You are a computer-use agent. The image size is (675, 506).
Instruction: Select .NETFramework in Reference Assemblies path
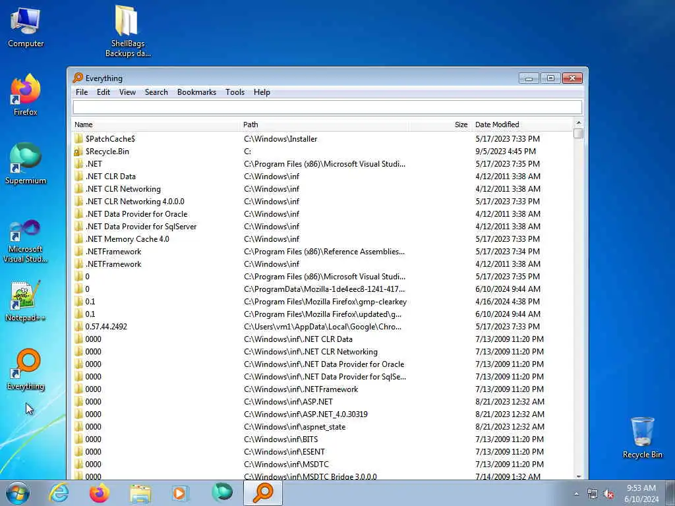click(323, 251)
